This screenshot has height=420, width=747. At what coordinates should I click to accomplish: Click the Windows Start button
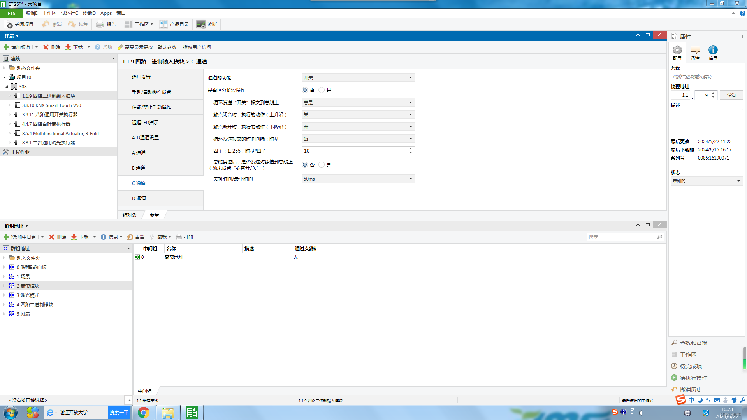click(10, 413)
